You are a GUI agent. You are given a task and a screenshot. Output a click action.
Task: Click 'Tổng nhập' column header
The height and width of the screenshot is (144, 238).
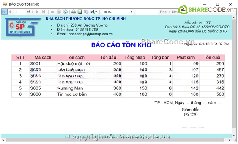pyautogui.click(x=135, y=58)
